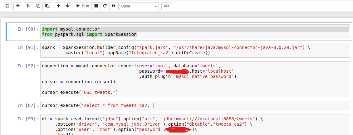Restart kernel and run all fast-forward icon
The image size is (353, 135).
point(114,6)
